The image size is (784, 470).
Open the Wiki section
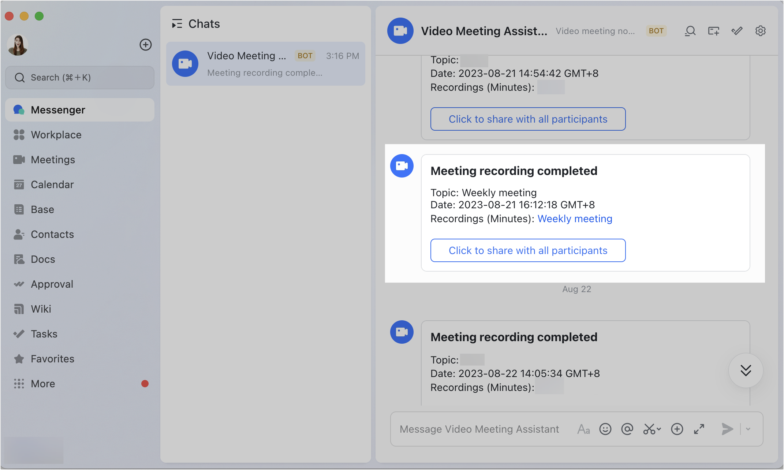41,309
